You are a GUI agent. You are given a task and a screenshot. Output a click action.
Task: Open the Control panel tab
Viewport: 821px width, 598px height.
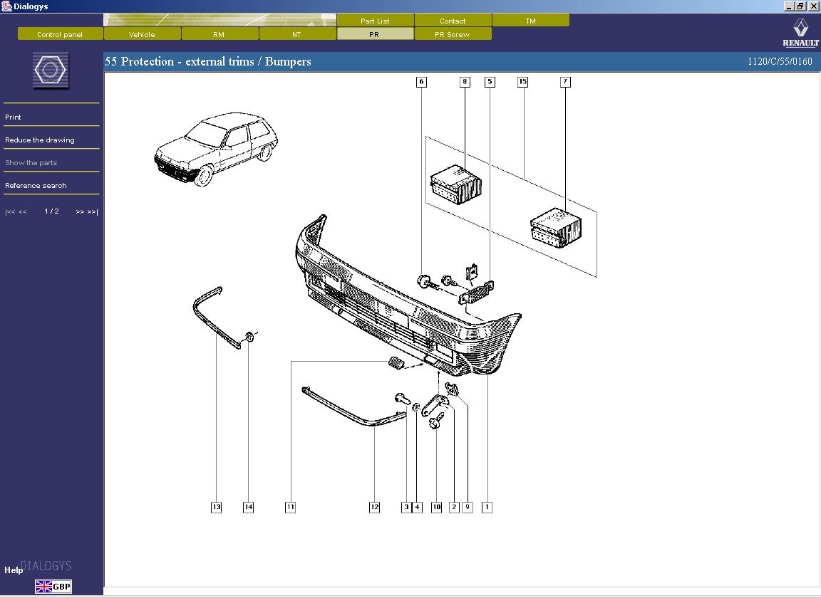click(x=60, y=34)
